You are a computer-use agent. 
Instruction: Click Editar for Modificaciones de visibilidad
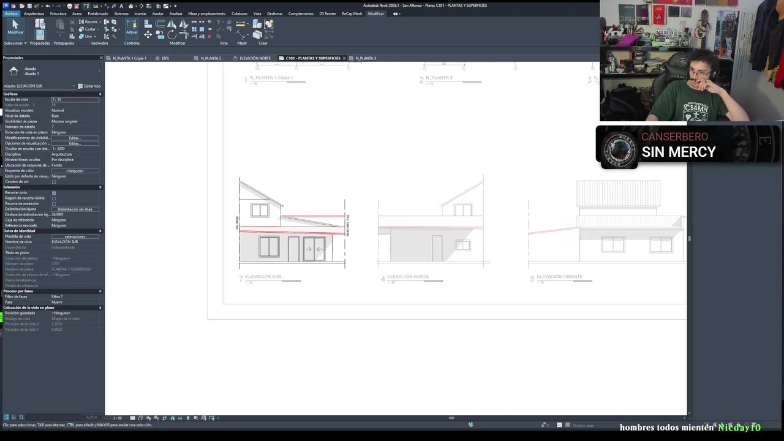click(75, 138)
